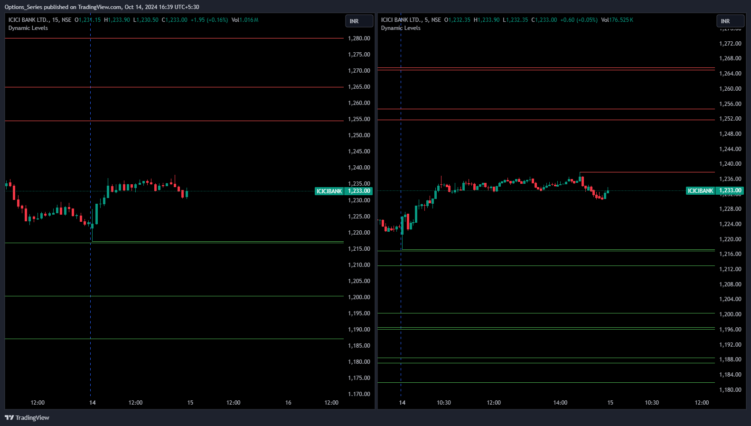Open INR currency selector in 5-minute chart
The image size is (751, 426).
coord(730,21)
